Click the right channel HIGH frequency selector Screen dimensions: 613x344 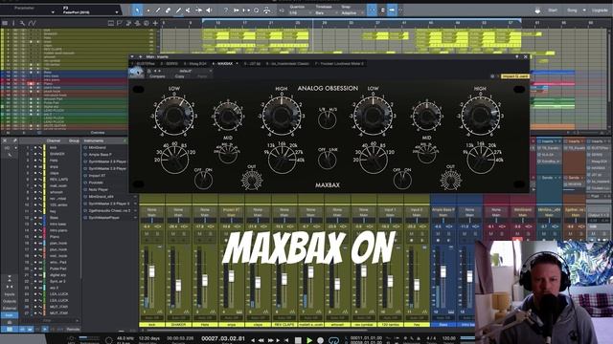coord(481,160)
